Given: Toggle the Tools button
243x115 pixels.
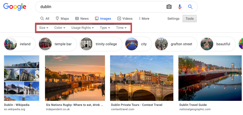Looking at the screenshot, I should click(x=190, y=19).
